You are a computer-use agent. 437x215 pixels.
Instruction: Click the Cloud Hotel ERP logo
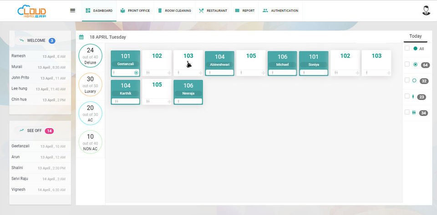tap(32, 11)
